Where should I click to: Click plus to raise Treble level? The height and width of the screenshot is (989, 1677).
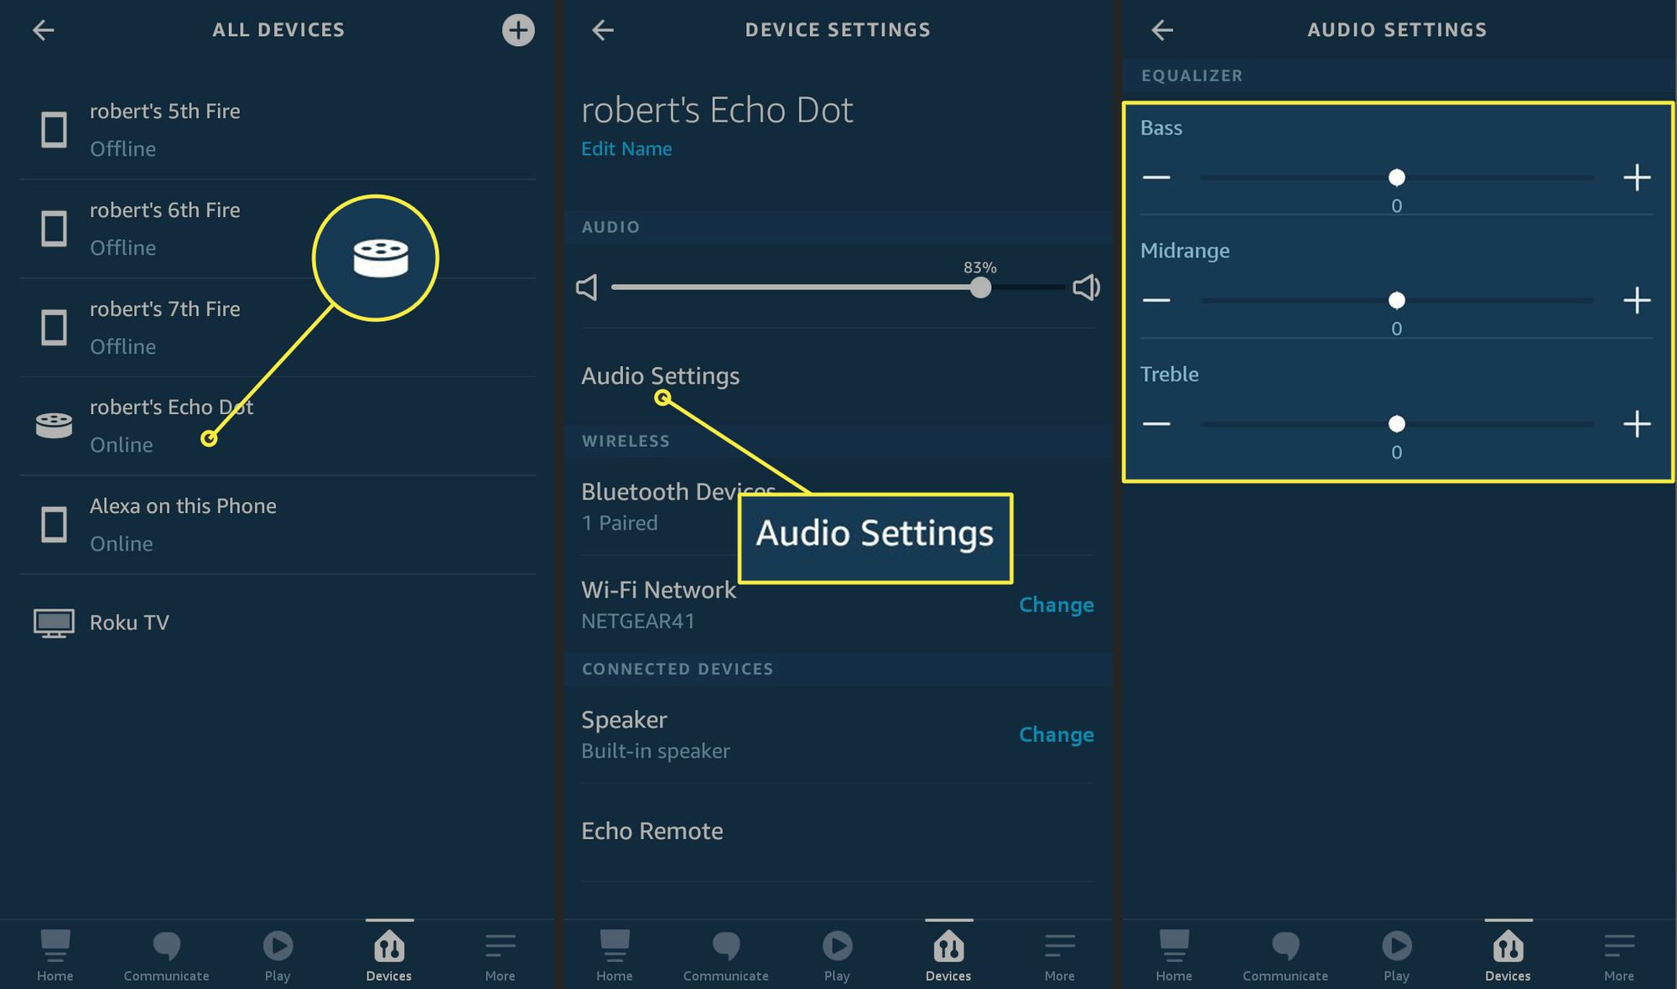pyautogui.click(x=1636, y=422)
